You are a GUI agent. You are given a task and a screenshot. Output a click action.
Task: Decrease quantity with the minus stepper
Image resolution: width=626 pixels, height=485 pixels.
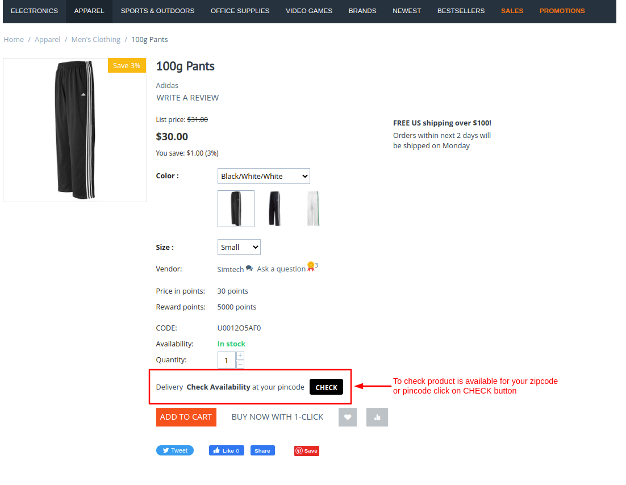point(240,365)
